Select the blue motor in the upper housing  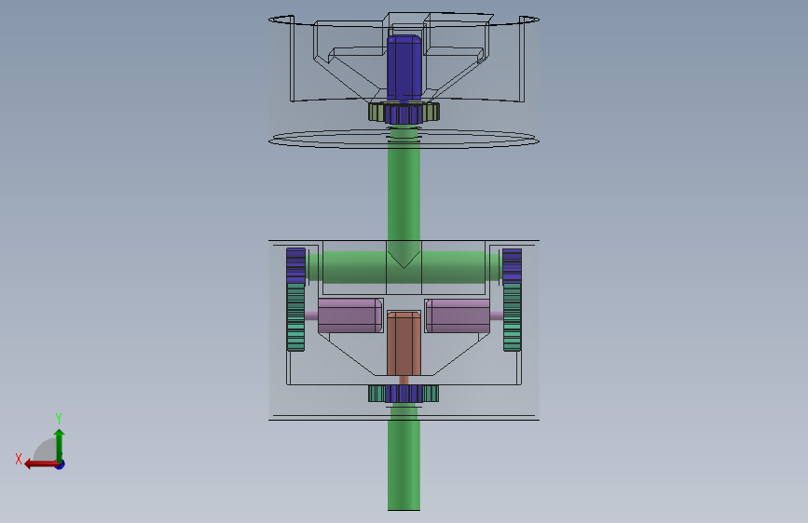click(x=404, y=67)
